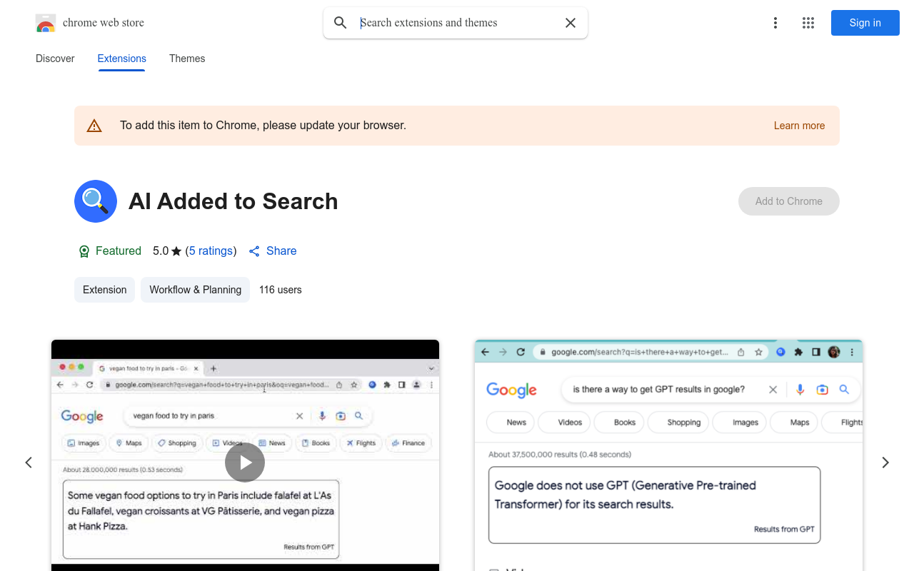Open the Google apps grid
914x571 pixels.
click(x=808, y=23)
